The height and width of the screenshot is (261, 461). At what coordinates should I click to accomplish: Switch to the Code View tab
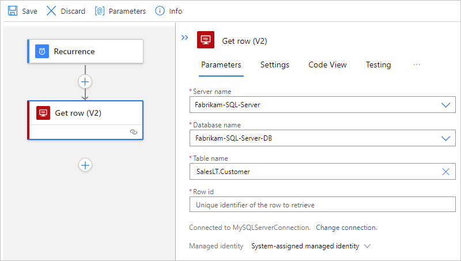click(x=327, y=65)
